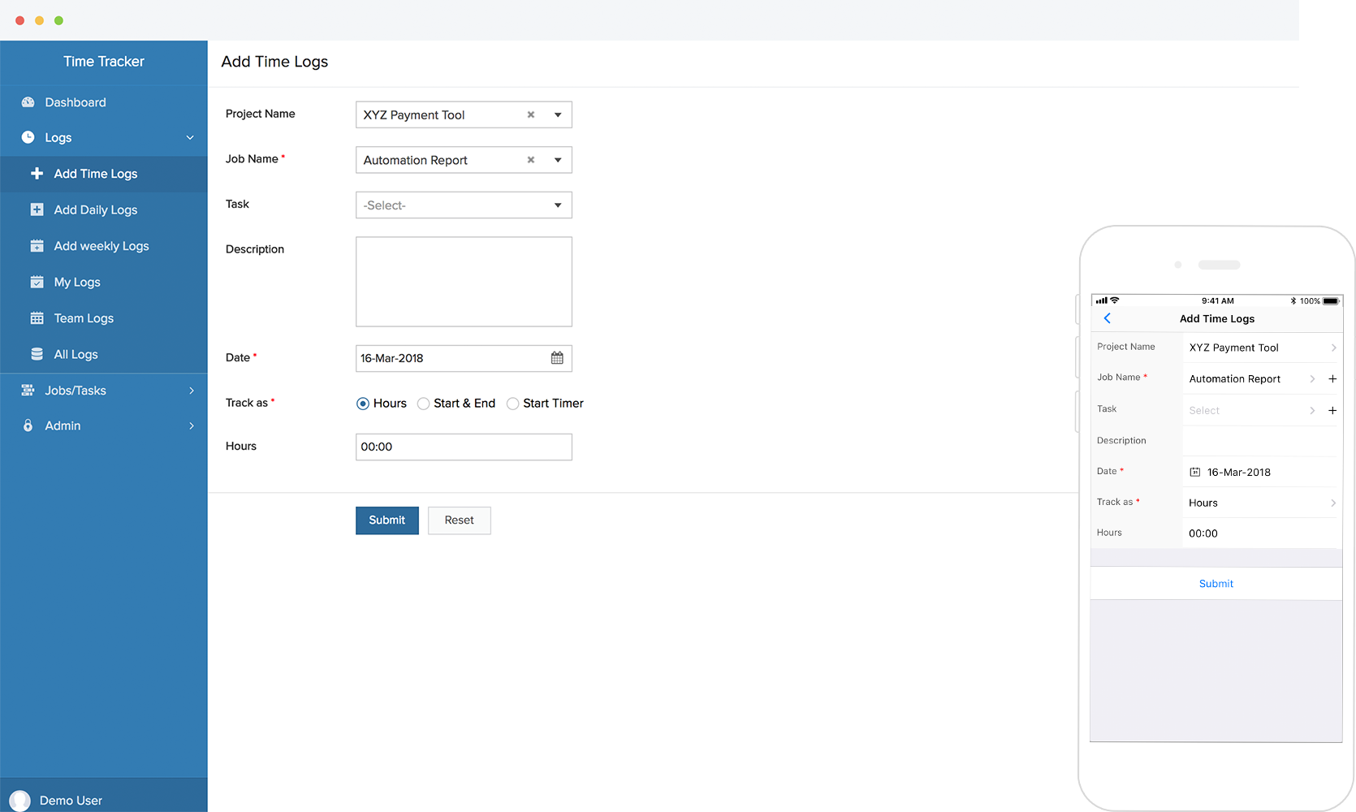Viewport: 1356px width, 812px height.
Task: Click the Demo User avatar
Action: 20,801
